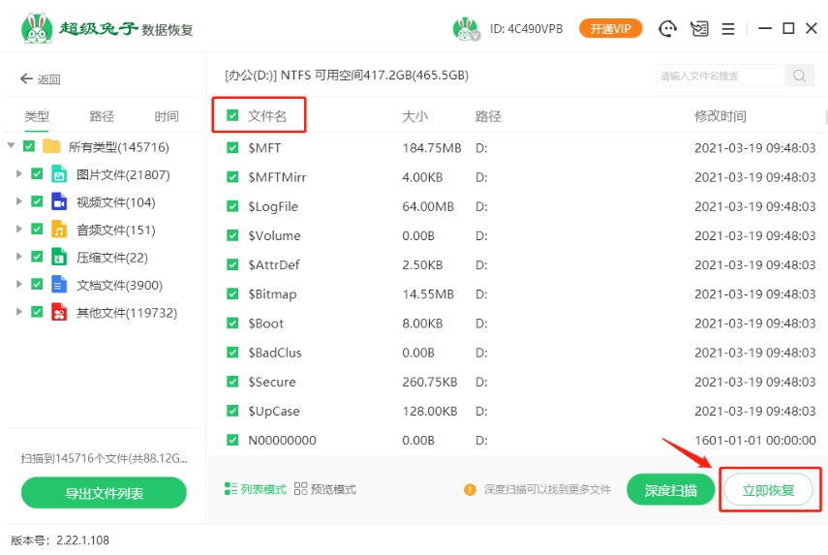Switch to preview mode view

tap(325, 489)
